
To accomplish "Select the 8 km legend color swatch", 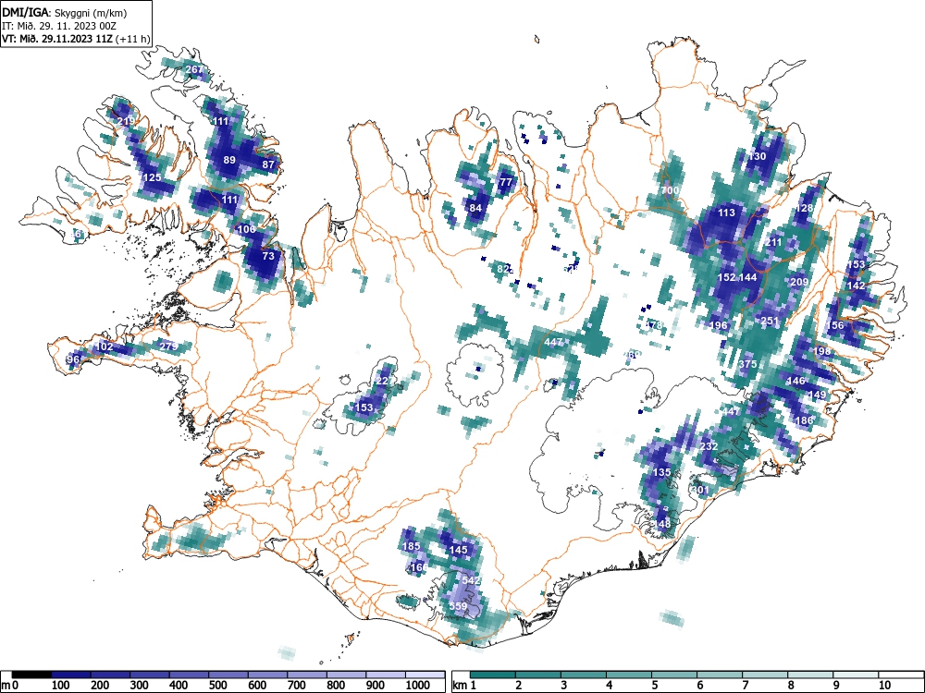I will click(810, 675).
